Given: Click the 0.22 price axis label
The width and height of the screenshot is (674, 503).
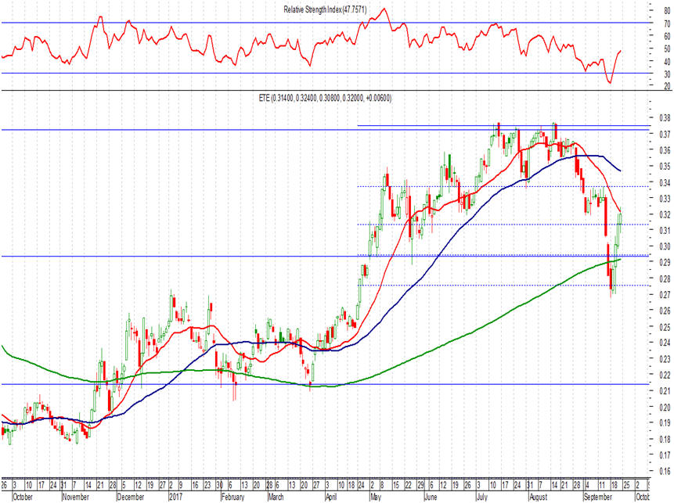Looking at the screenshot, I should pos(665,375).
